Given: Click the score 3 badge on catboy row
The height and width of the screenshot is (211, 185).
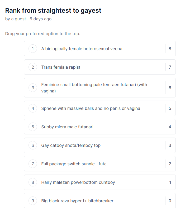Looking at the screenshot, I should (170, 145).
